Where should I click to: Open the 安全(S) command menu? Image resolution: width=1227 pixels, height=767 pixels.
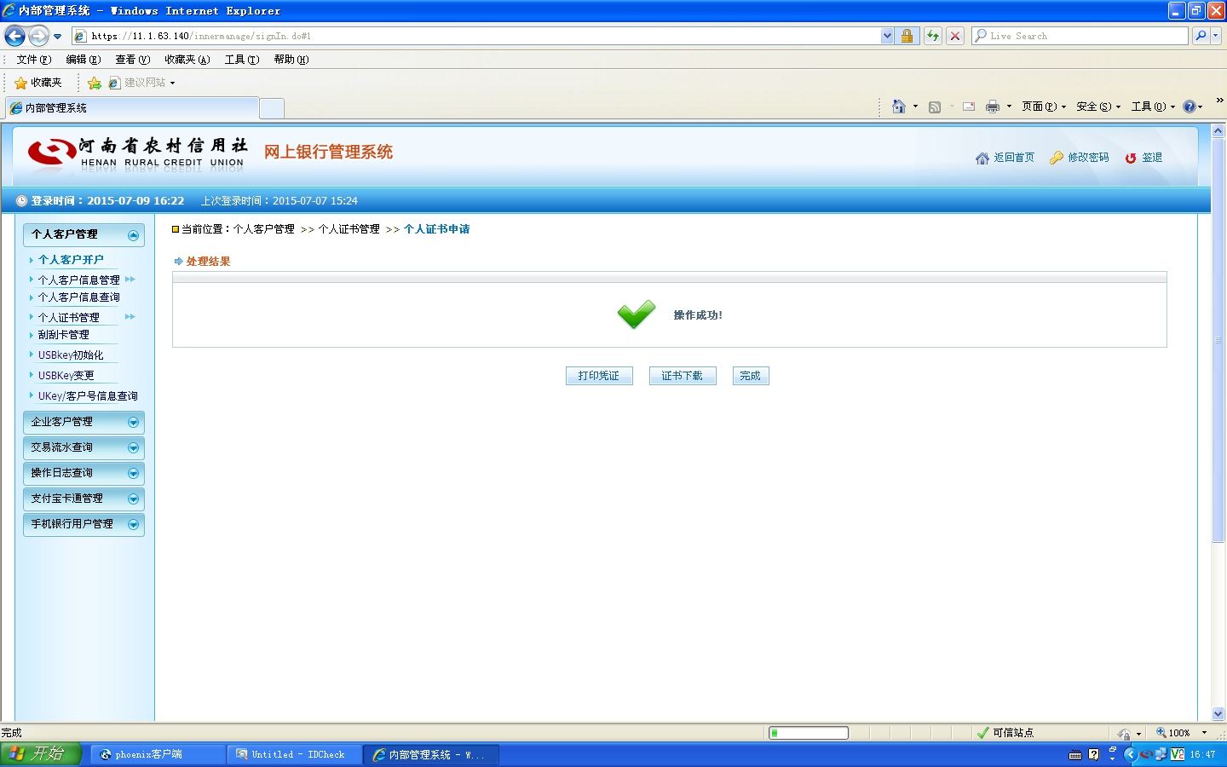(1098, 107)
